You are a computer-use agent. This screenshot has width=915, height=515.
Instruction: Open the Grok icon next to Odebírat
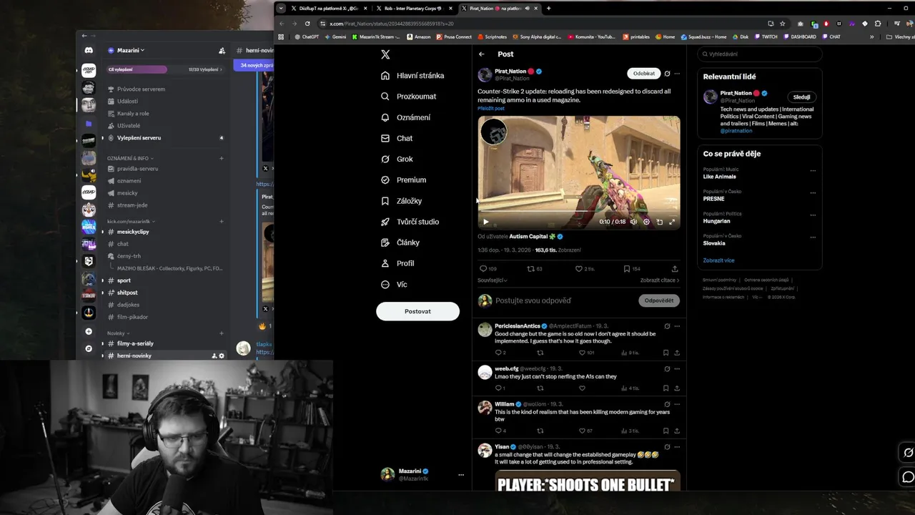coord(667,73)
